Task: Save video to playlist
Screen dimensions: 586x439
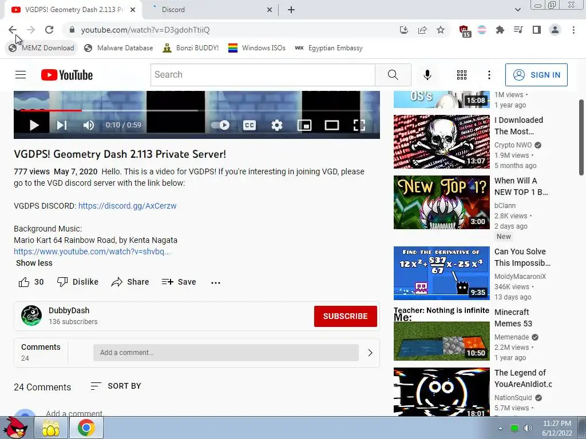Action: 179,282
